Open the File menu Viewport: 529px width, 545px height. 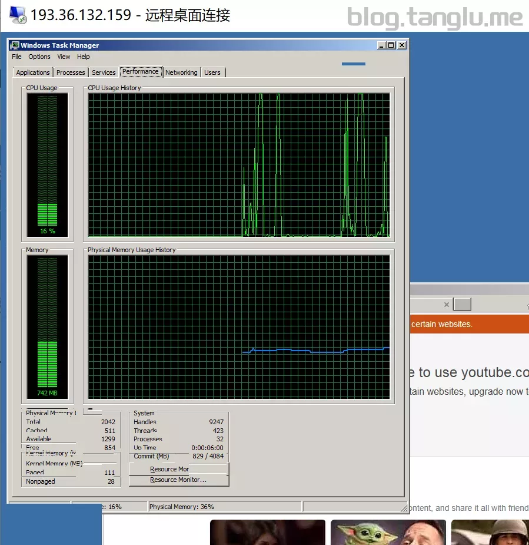pos(16,57)
